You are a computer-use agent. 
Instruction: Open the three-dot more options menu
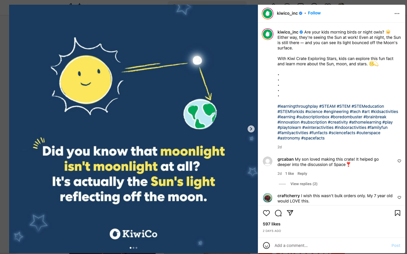(397, 14)
